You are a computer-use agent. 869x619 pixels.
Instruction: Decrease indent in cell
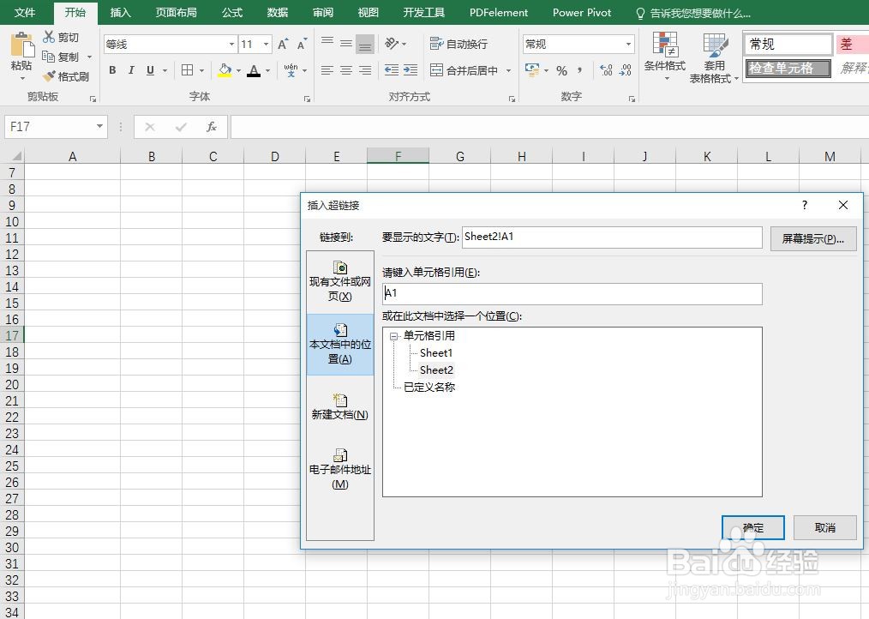(x=392, y=70)
